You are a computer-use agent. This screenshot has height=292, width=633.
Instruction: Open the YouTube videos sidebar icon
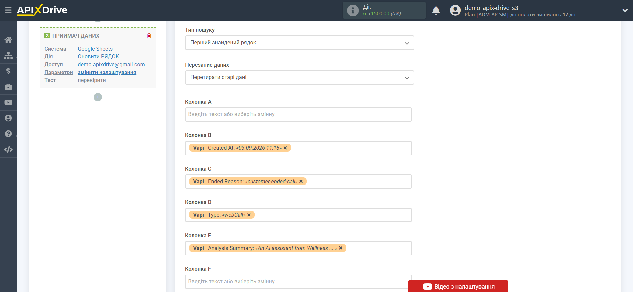[8, 102]
